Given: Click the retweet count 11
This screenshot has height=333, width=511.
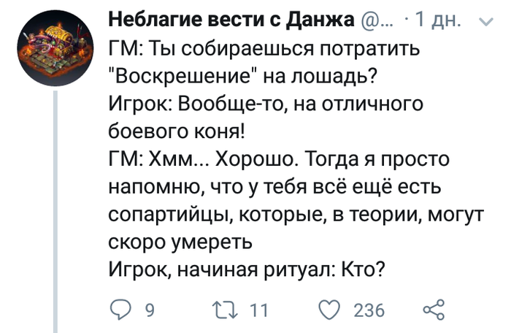Looking at the screenshot, I should (x=258, y=310).
